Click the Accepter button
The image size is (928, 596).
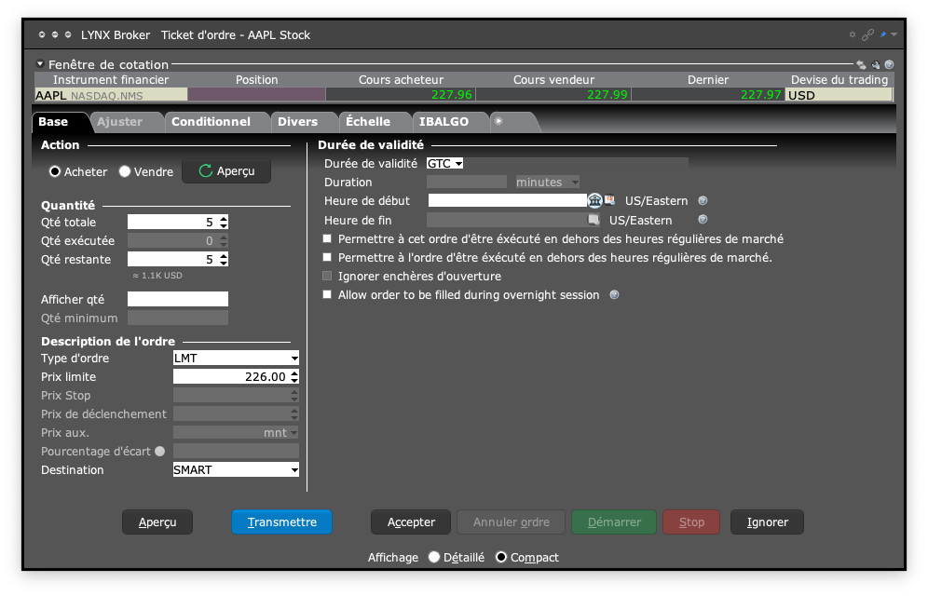pos(411,522)
